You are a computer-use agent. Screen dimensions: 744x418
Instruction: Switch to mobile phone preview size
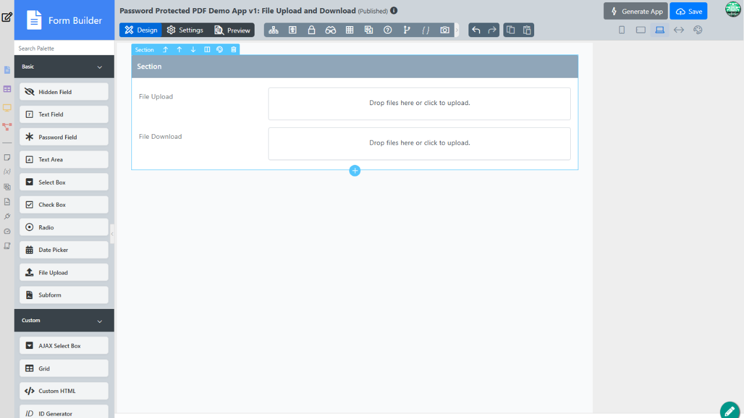(621, 30)
